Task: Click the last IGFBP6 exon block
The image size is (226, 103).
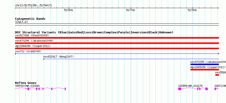Action: (206, 89)
